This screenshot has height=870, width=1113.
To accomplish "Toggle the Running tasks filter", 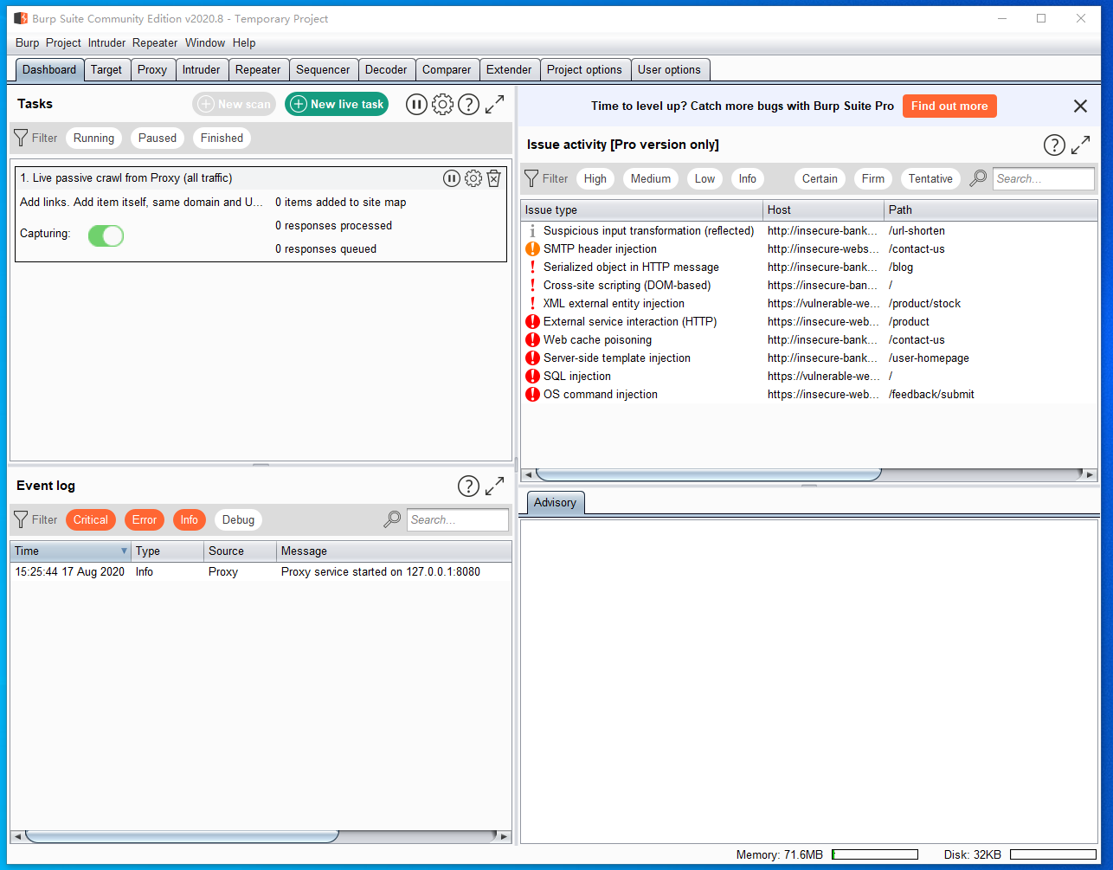I will pos(93,138).
